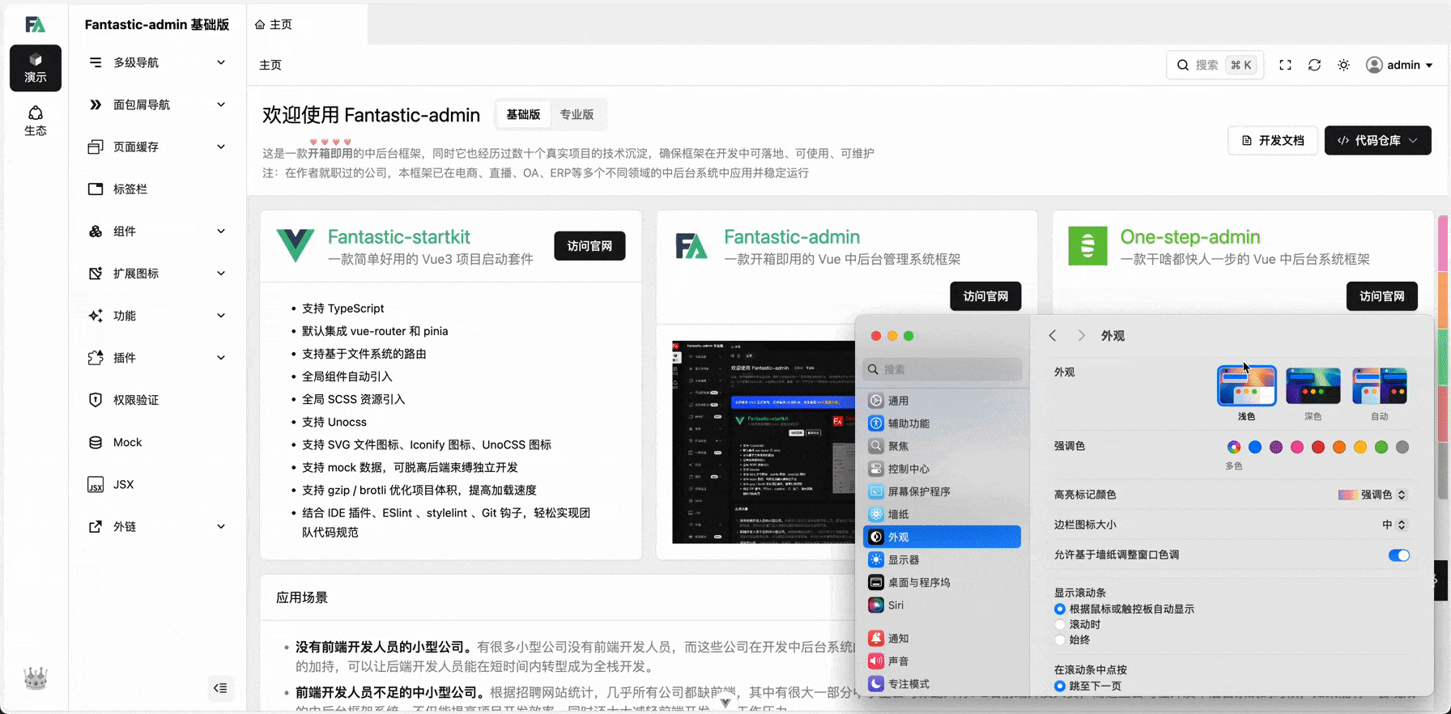Switch to the 专业版 tab
This screenshot has height=714, width=1451.
[x=577, y=115]
